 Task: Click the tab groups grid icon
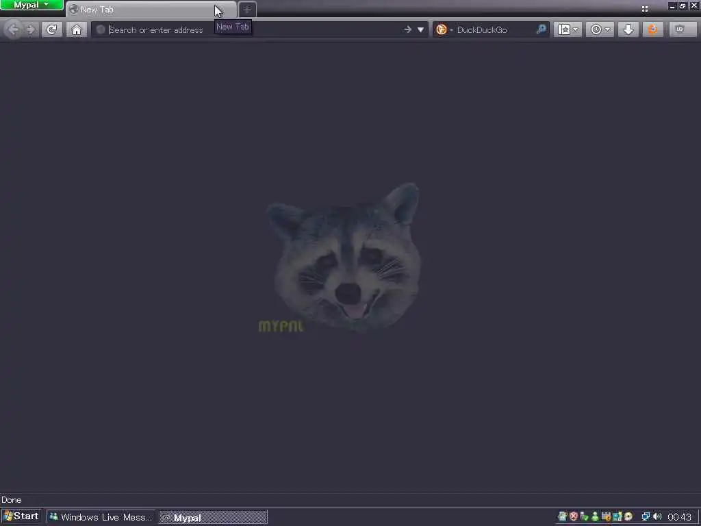[x=645, y=8]
